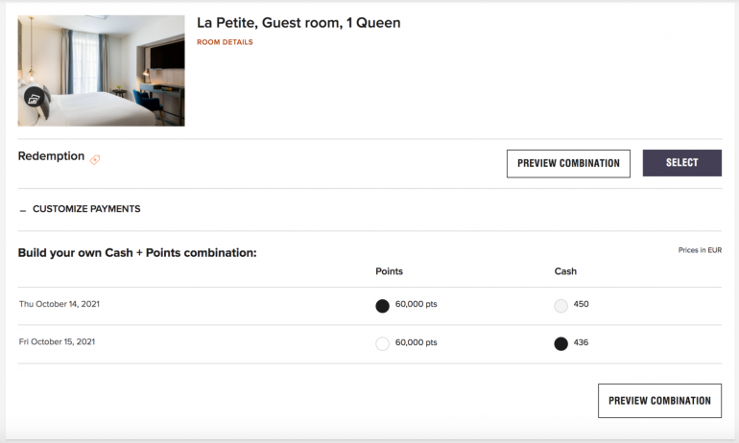The width and height of the screenshot is (739, 443).
Task: Open photo gallery icon on room image
Action: point(34,98)
